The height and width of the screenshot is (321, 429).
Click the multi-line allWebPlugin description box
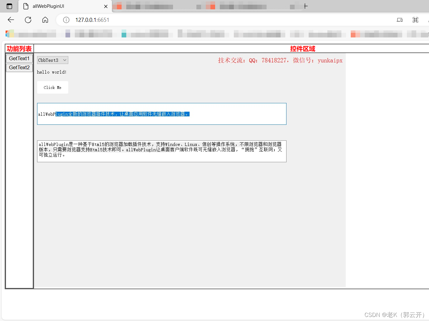pos(162,151)
